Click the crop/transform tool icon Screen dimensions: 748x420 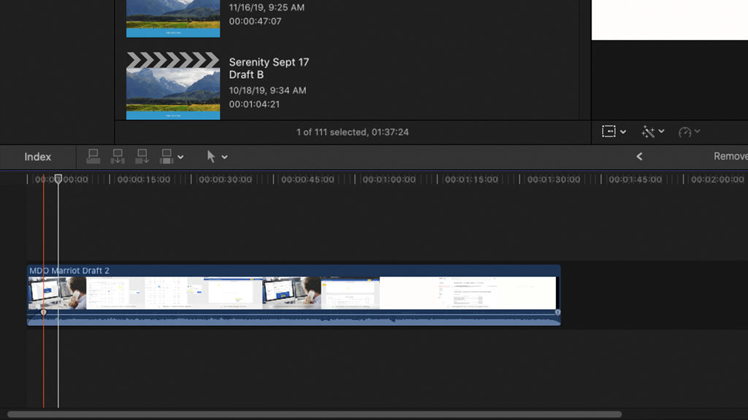pos(608,131)
